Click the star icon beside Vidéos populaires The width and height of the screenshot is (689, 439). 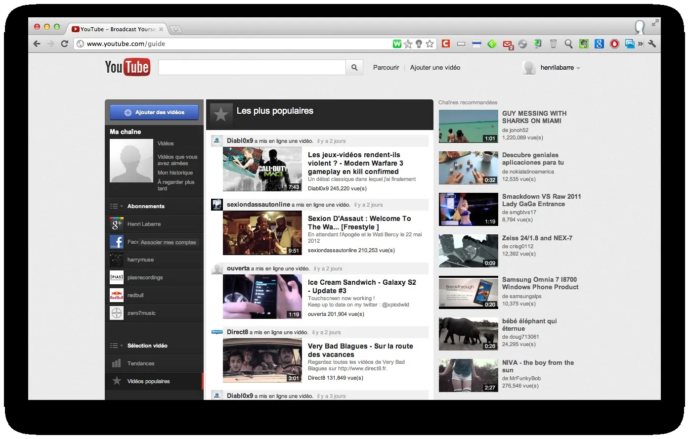click(x=117, y=381)
